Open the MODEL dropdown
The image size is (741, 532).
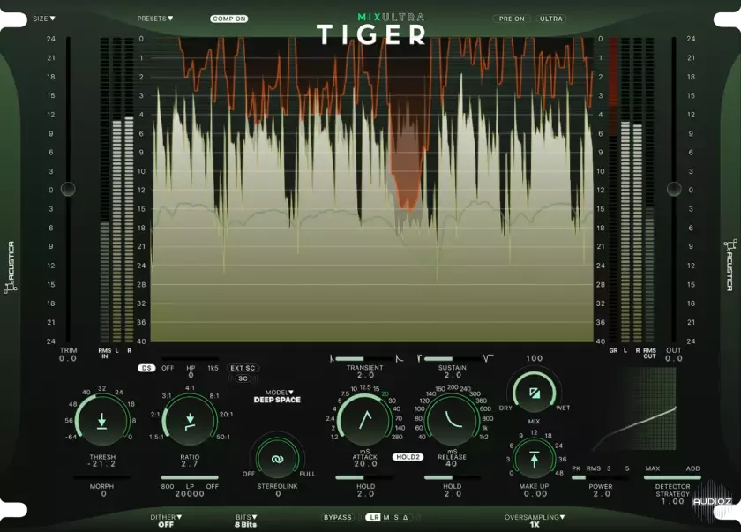280,392
